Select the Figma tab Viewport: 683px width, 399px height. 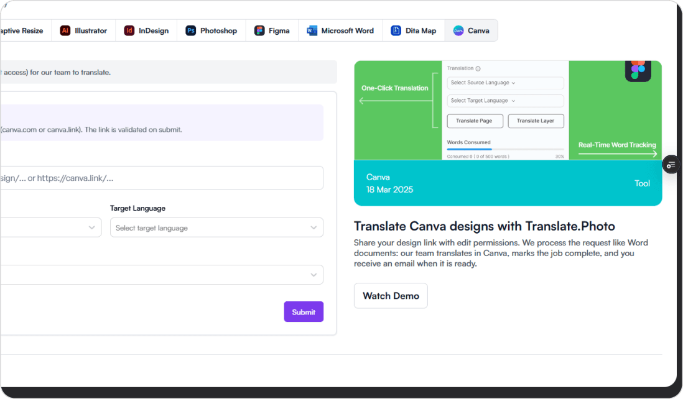pyautogui.click(x=272, y=30)
